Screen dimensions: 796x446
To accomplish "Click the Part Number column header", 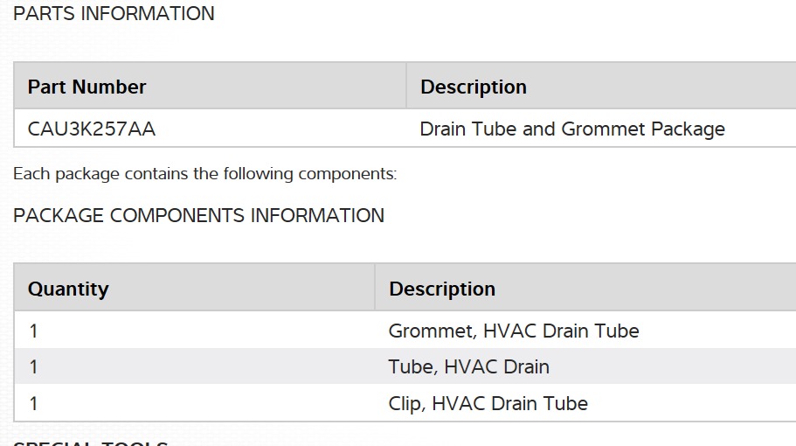I will pyautogui.click(x=87, y=87).
